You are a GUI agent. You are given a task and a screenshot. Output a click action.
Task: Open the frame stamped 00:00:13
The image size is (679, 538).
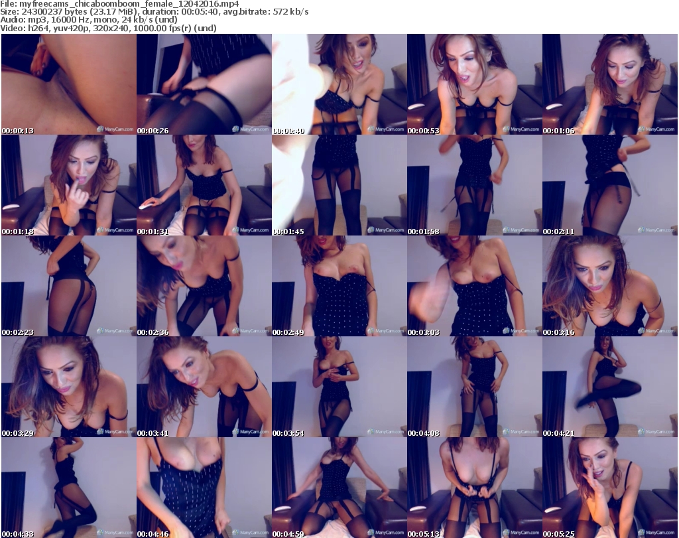(x=69, y=84)
